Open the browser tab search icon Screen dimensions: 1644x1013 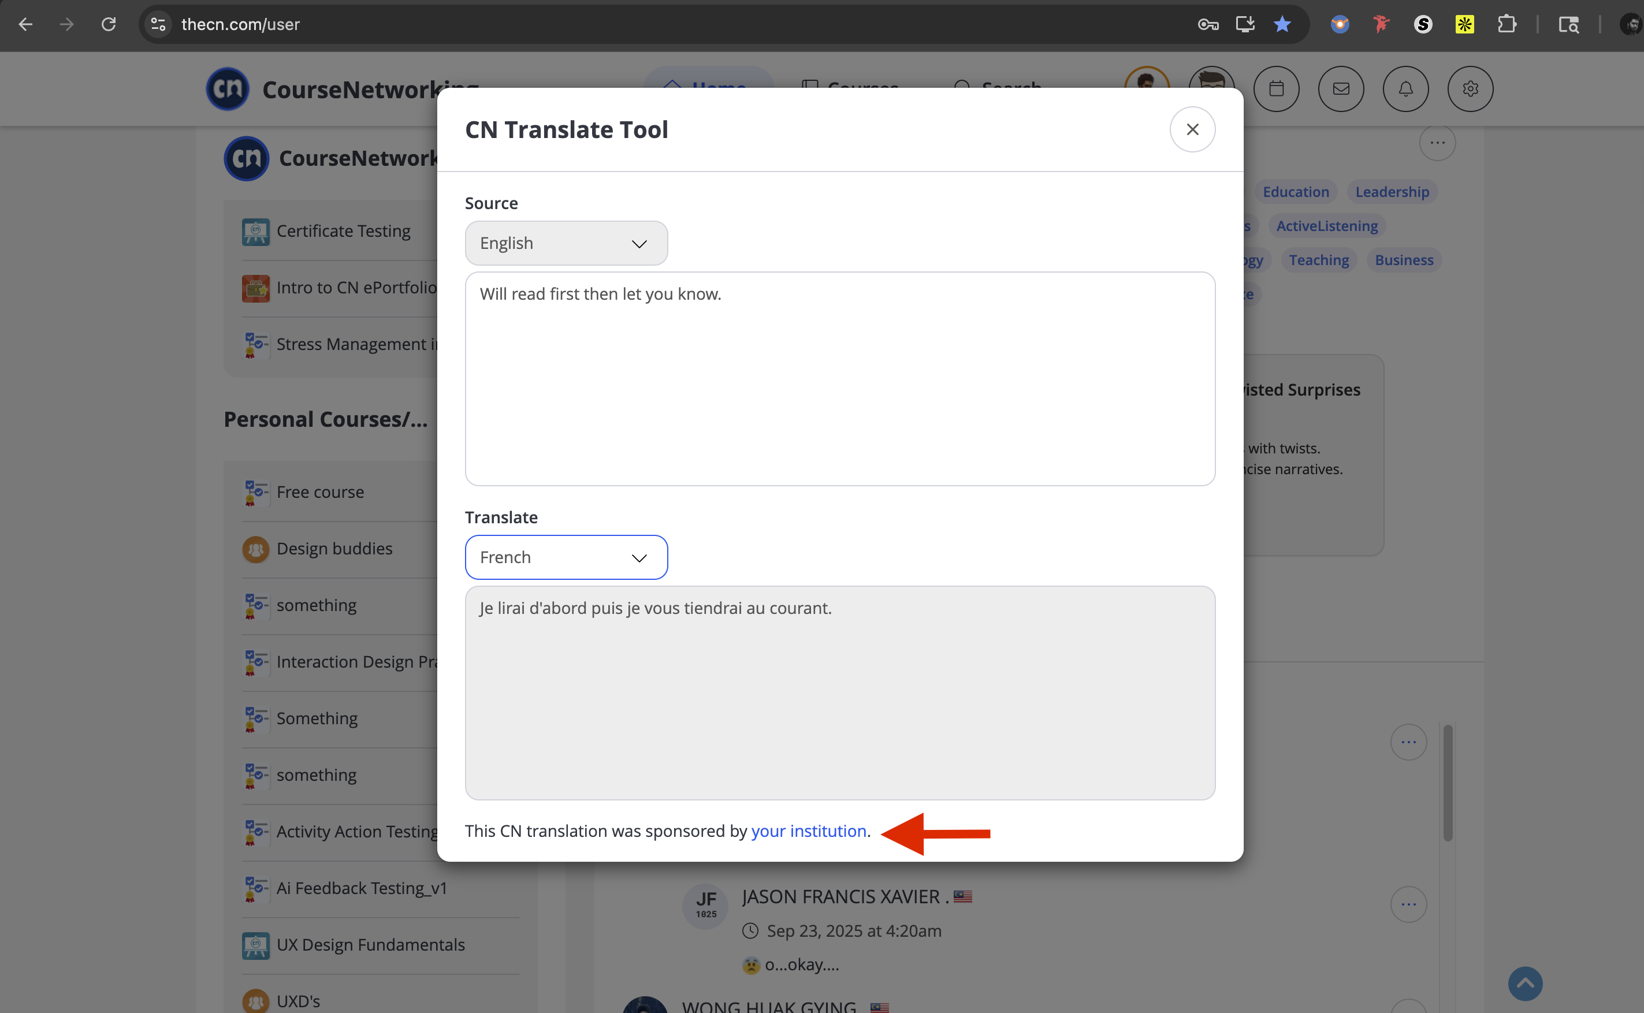[x=1568, y=25]
